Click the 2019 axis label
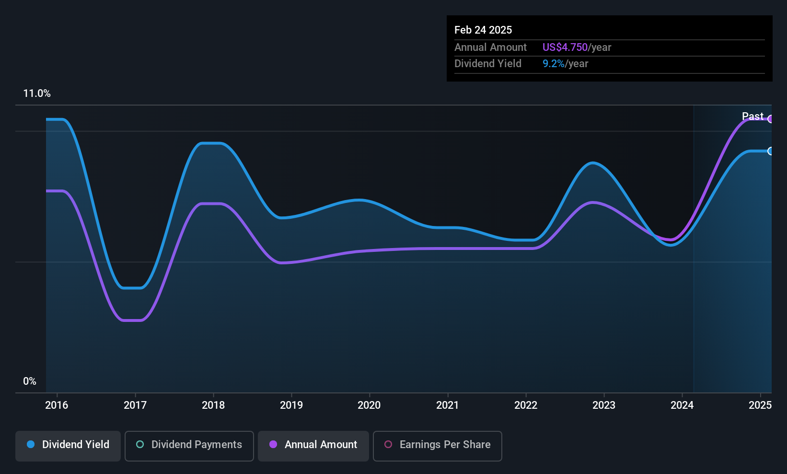Image resolution: width=787 pixels, height=474 pixels. coord(291,405)
